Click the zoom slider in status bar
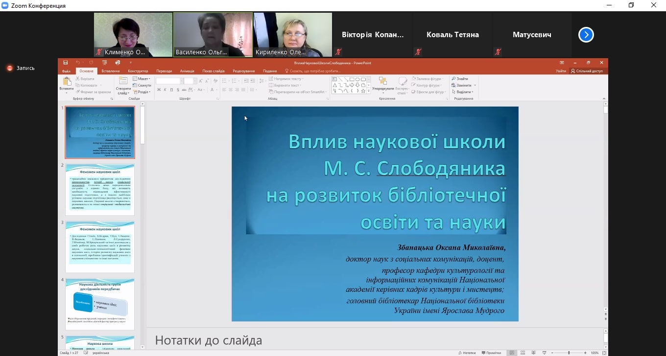This screenshot has height=356, width=666. click(569, 353)
